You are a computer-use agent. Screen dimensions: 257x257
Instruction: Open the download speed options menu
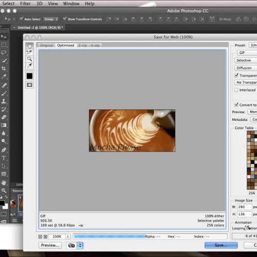[81, 226]
